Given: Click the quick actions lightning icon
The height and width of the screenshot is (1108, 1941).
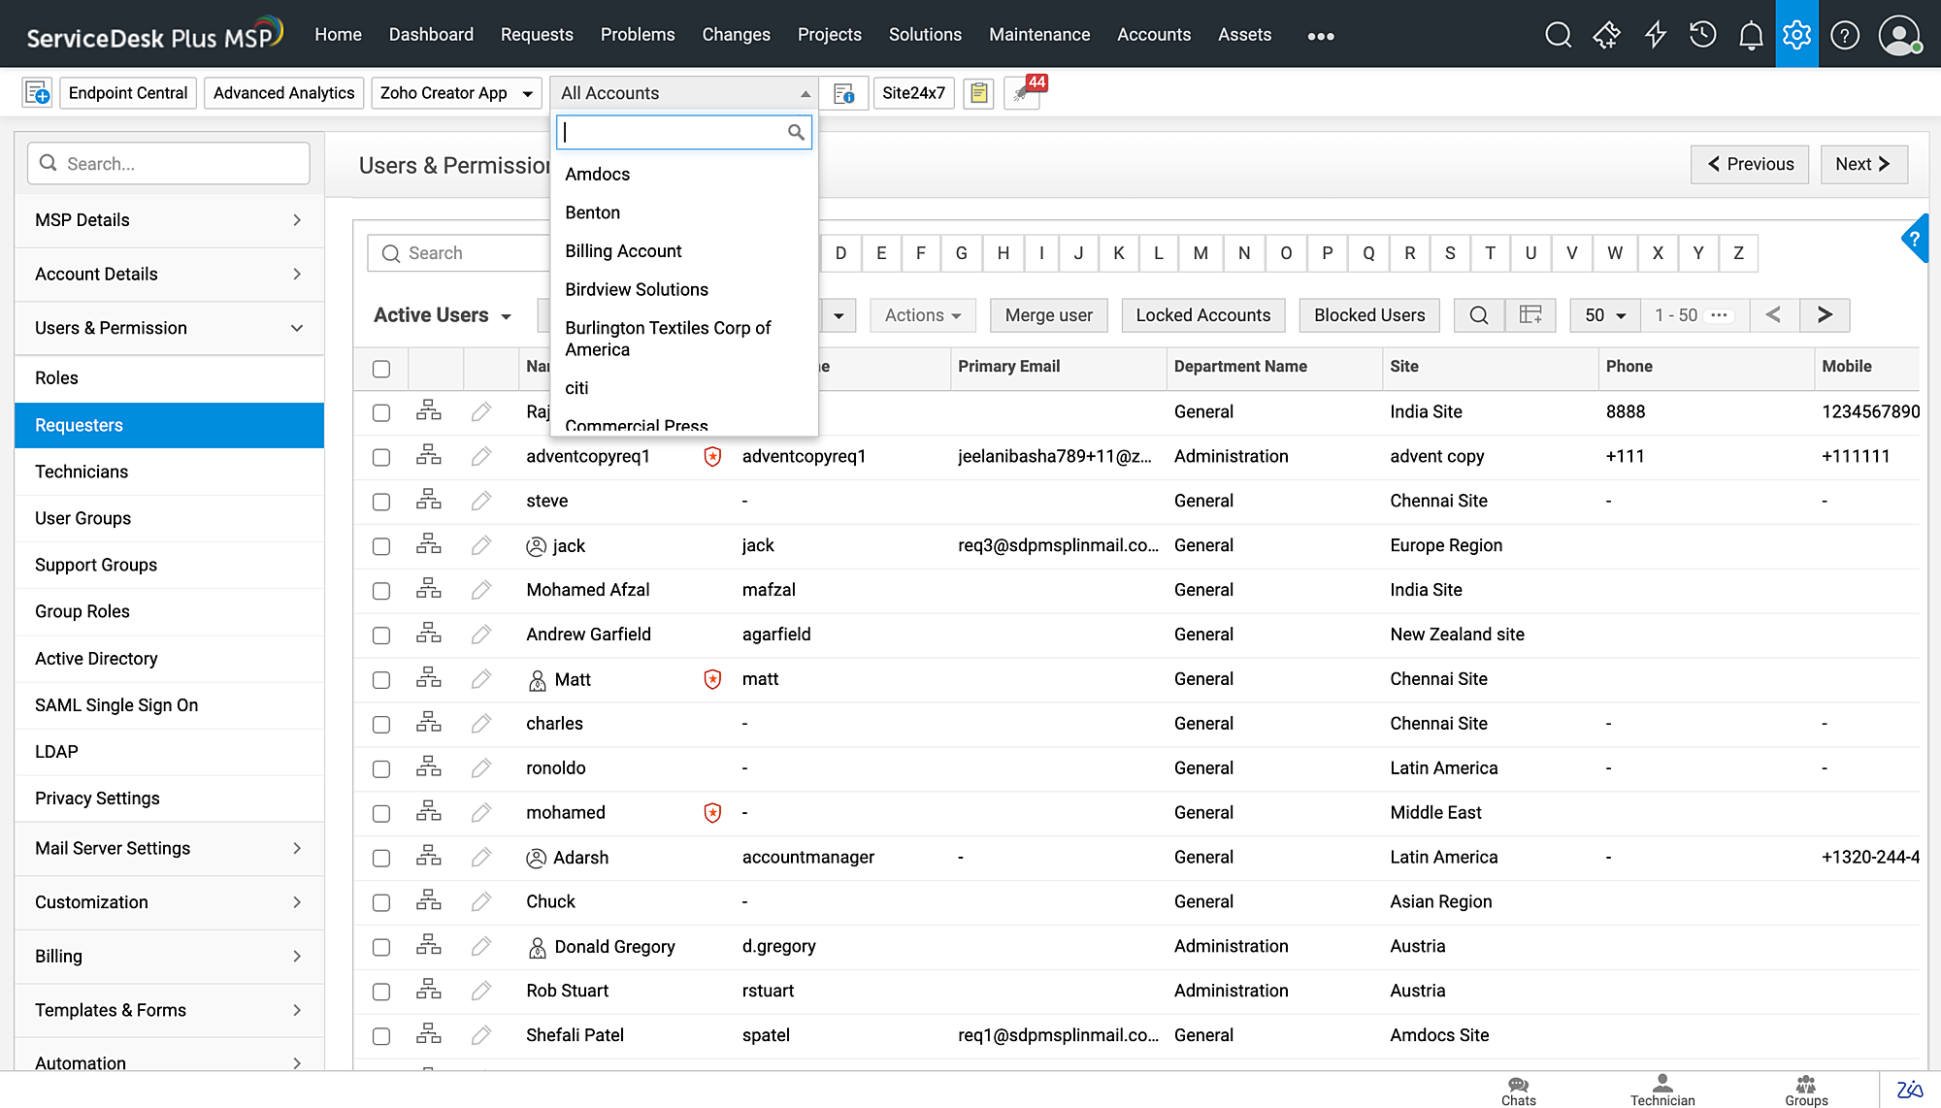Looking at the screenshot, I should point(1656,35).
